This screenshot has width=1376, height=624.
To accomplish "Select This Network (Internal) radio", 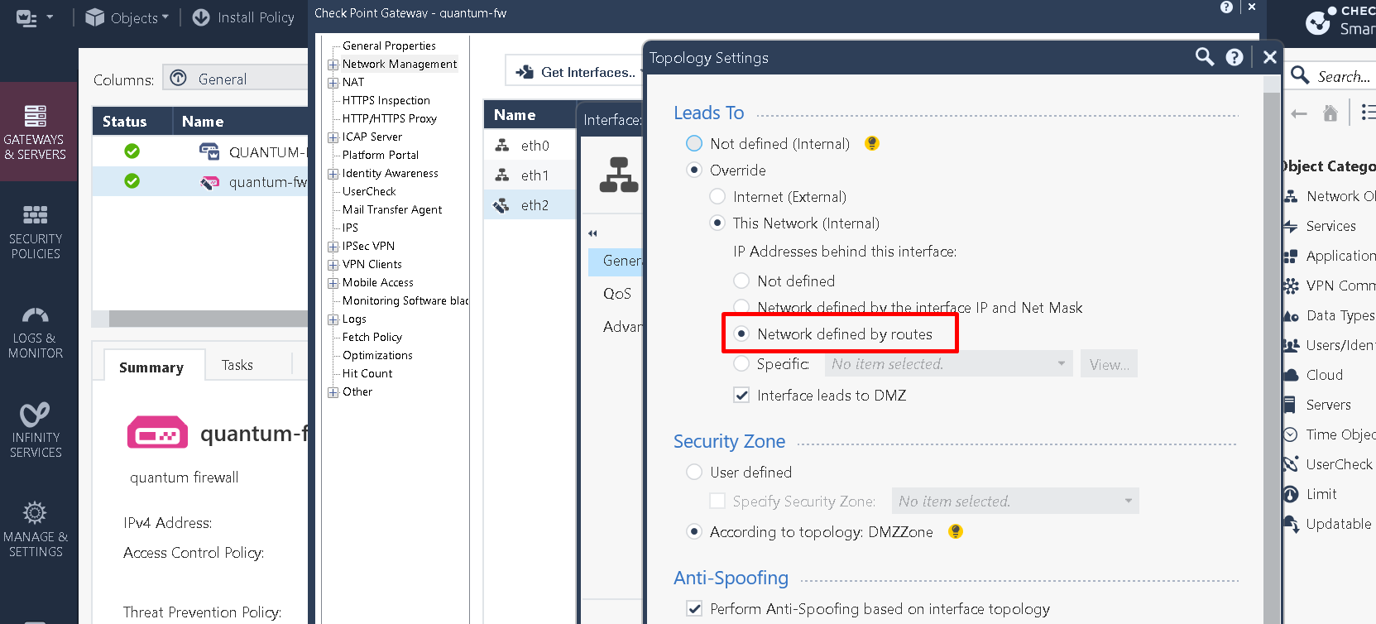I will point(717,223).
